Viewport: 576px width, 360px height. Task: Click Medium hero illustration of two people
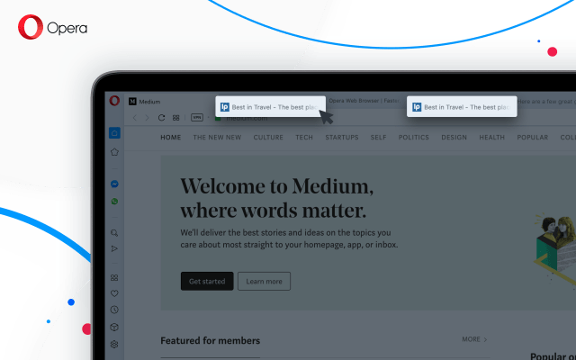[x=554, y=250]
